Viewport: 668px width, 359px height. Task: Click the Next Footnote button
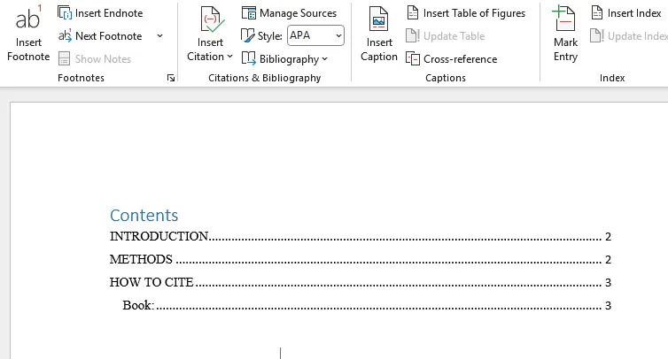100,36
